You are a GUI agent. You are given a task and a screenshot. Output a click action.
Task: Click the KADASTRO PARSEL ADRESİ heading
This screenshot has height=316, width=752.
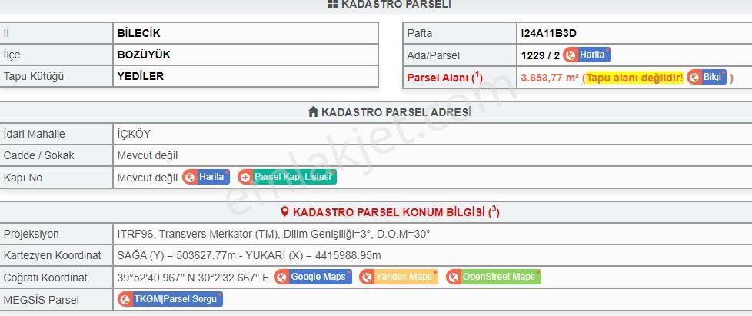396,111
